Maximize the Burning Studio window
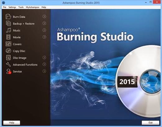Image resolution: width=162 pixels, height=127 pixels. click(150, 2)
